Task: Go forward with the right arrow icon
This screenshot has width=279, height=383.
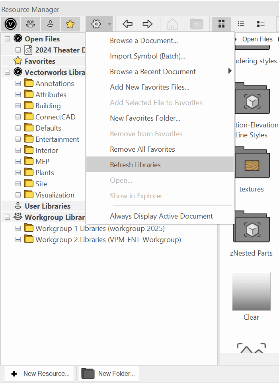Action: pos(147,24)
